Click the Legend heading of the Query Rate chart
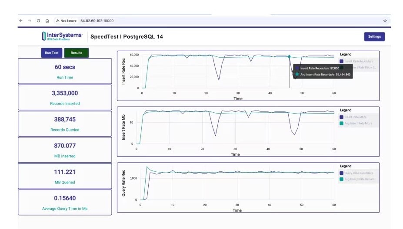Viewport: 403px width, 229px height. pyautogui.click(x=346, y=166)
